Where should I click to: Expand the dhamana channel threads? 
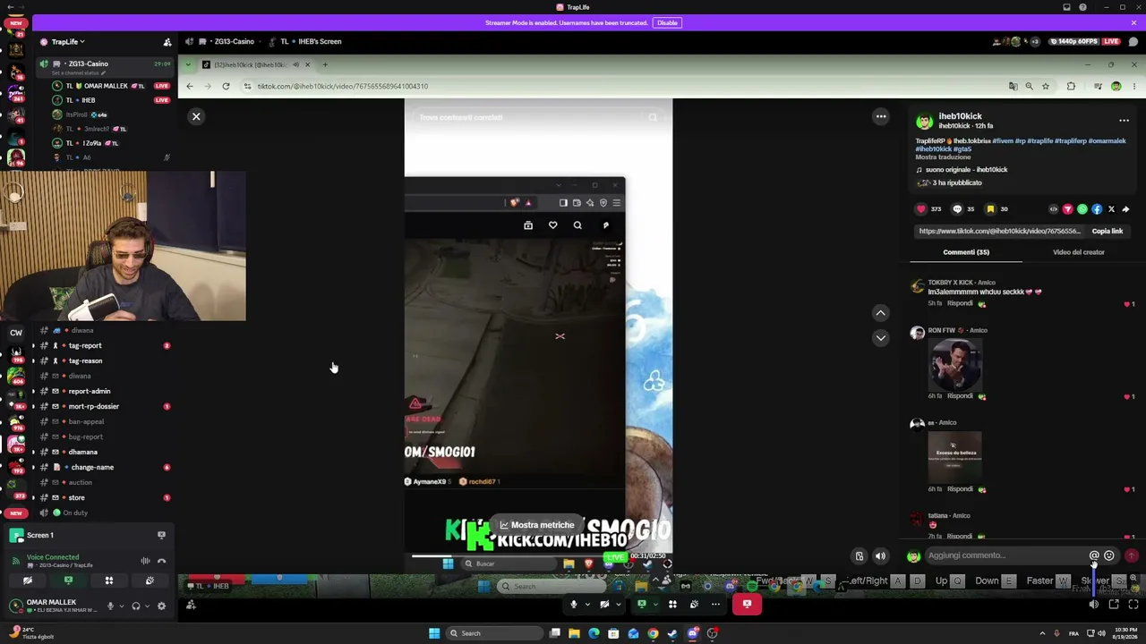[34, 452]
